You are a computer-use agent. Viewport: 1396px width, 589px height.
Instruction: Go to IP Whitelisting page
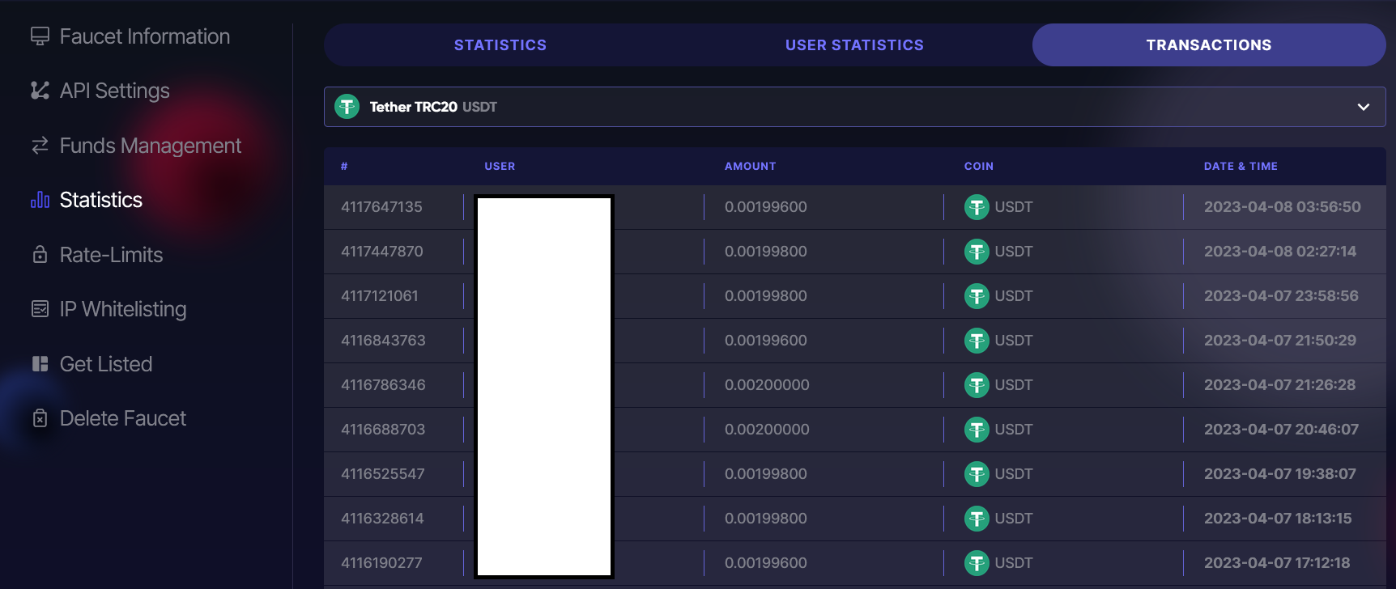point(109,309)
